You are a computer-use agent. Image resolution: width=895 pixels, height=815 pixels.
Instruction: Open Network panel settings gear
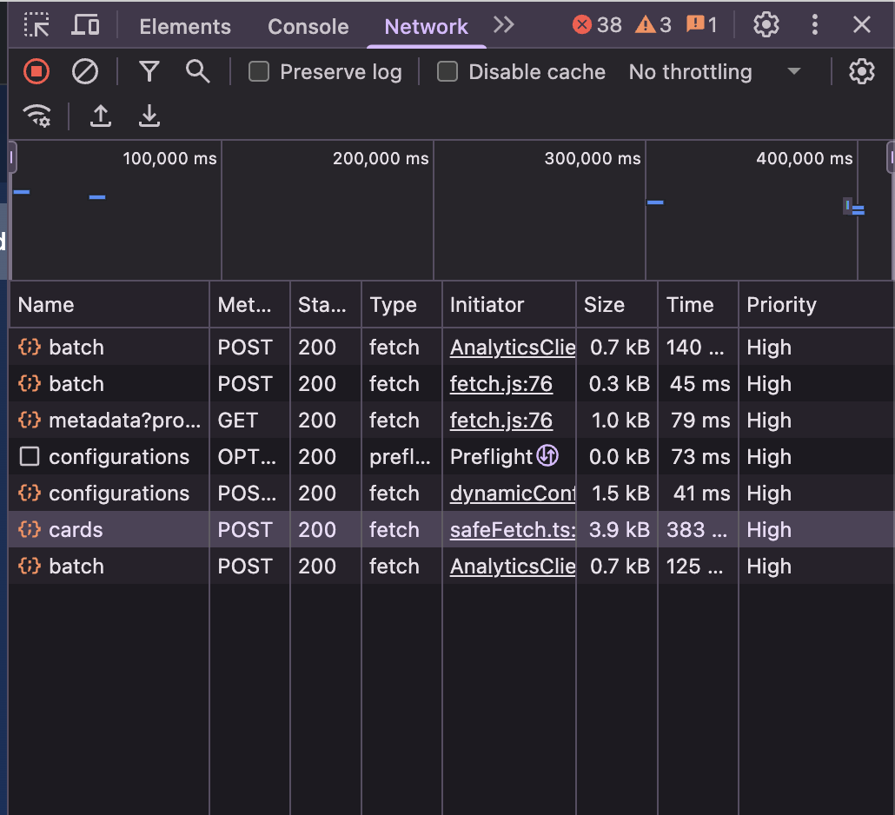tap(861, 72)
